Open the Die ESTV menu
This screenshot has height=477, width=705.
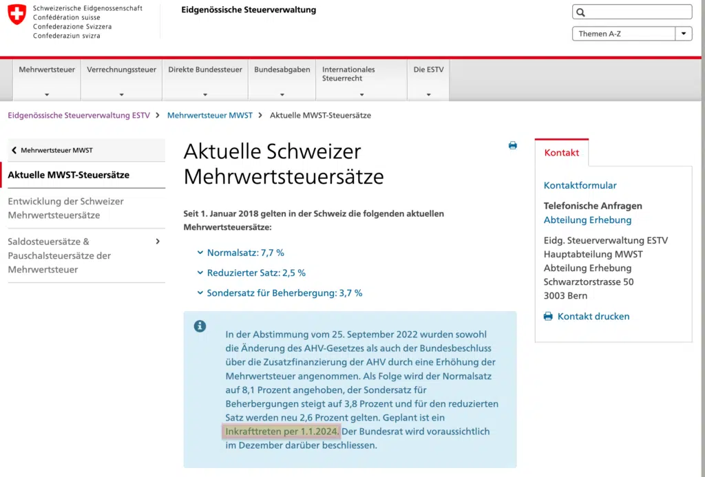(428, 80)
